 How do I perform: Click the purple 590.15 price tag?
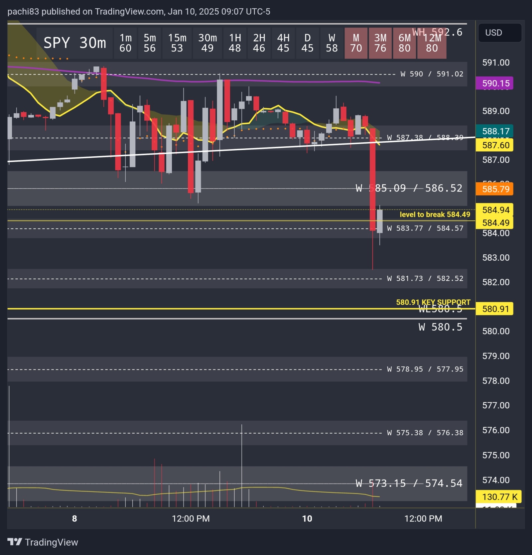click(494, 83)
